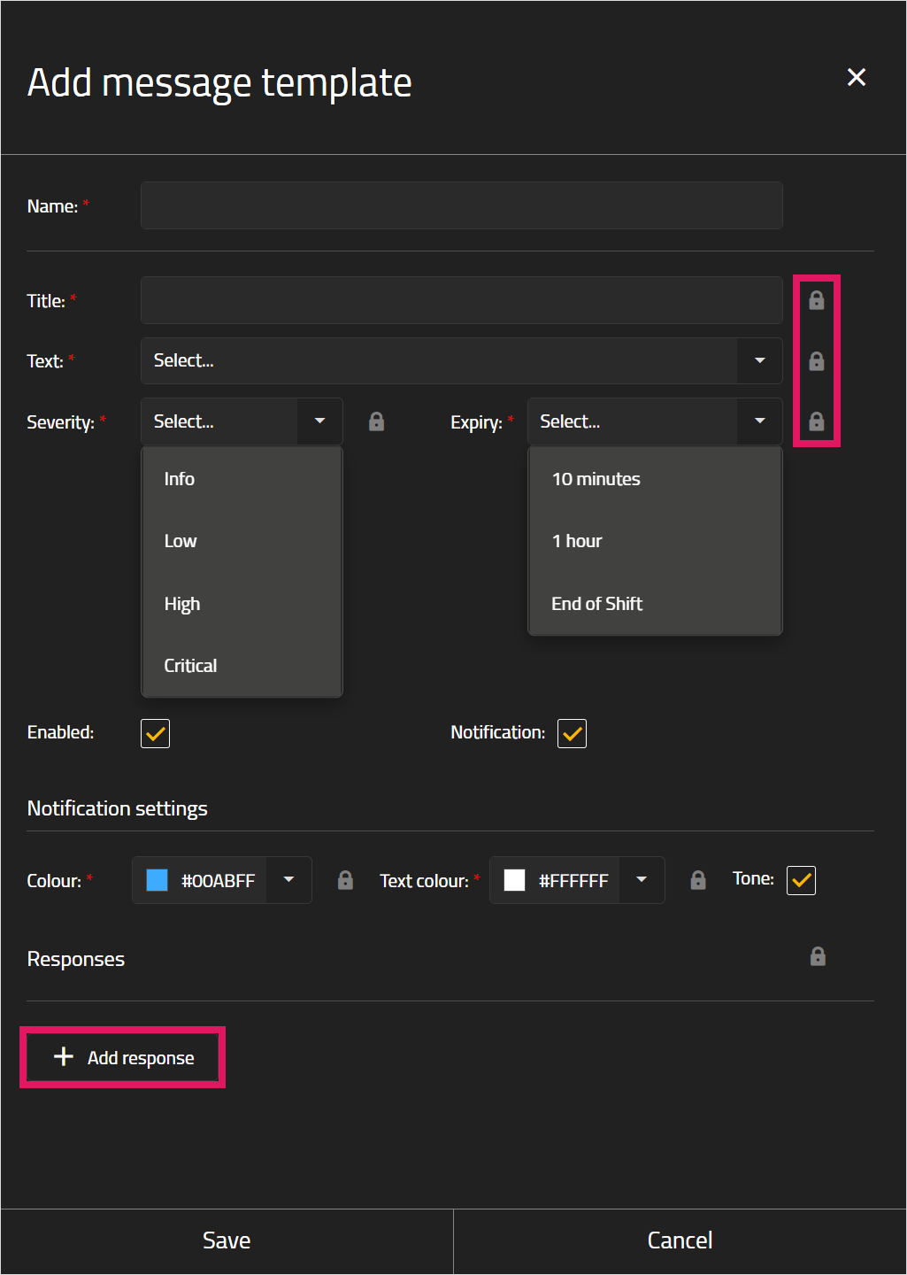Click the Add response button
Viewport: 907px width, 1275px height.
[123, 1057]
